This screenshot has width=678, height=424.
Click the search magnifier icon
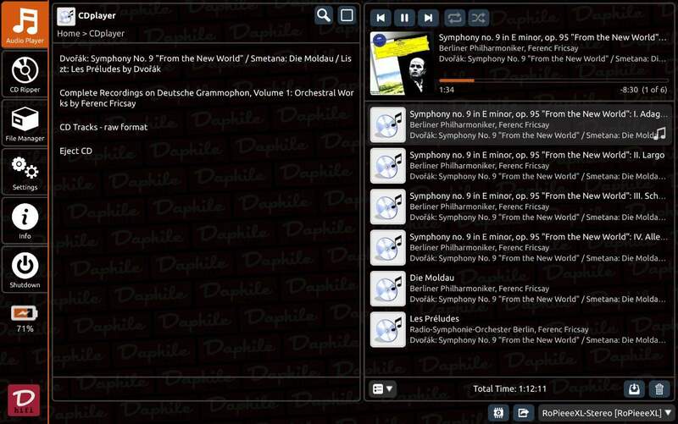pyautogui.click(x=323, y=15)
